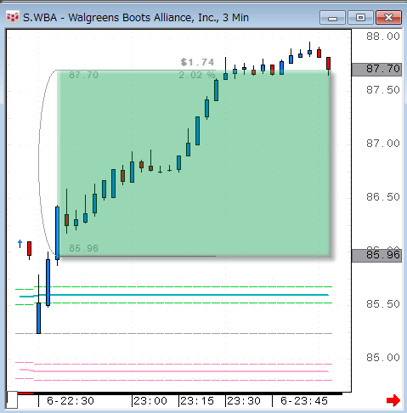Click the 2.02 % measurement label

coord(197,75)
